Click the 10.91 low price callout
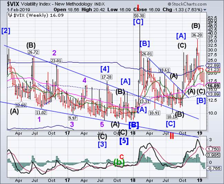 (x=154, y=113)
